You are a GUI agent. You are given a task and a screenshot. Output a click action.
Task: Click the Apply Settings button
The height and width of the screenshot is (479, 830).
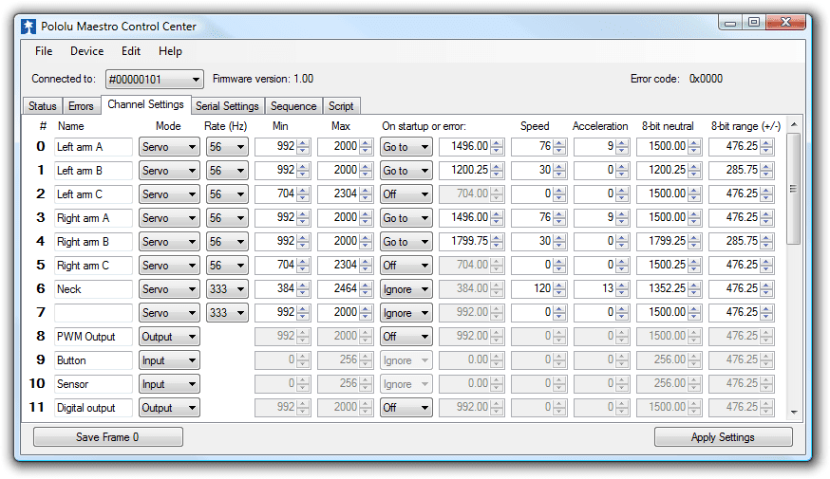[723, 437]
